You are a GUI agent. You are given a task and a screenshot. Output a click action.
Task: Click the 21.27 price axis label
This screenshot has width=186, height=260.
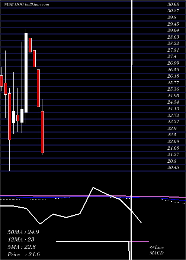point(173,155)
